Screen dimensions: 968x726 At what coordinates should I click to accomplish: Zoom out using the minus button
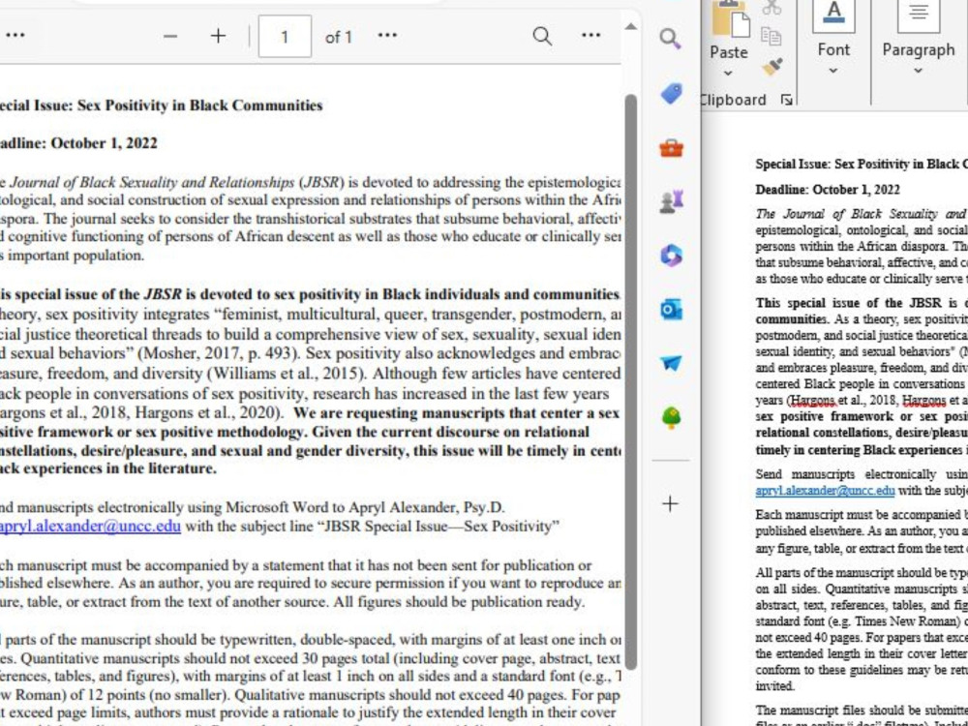tap(169, 36)
